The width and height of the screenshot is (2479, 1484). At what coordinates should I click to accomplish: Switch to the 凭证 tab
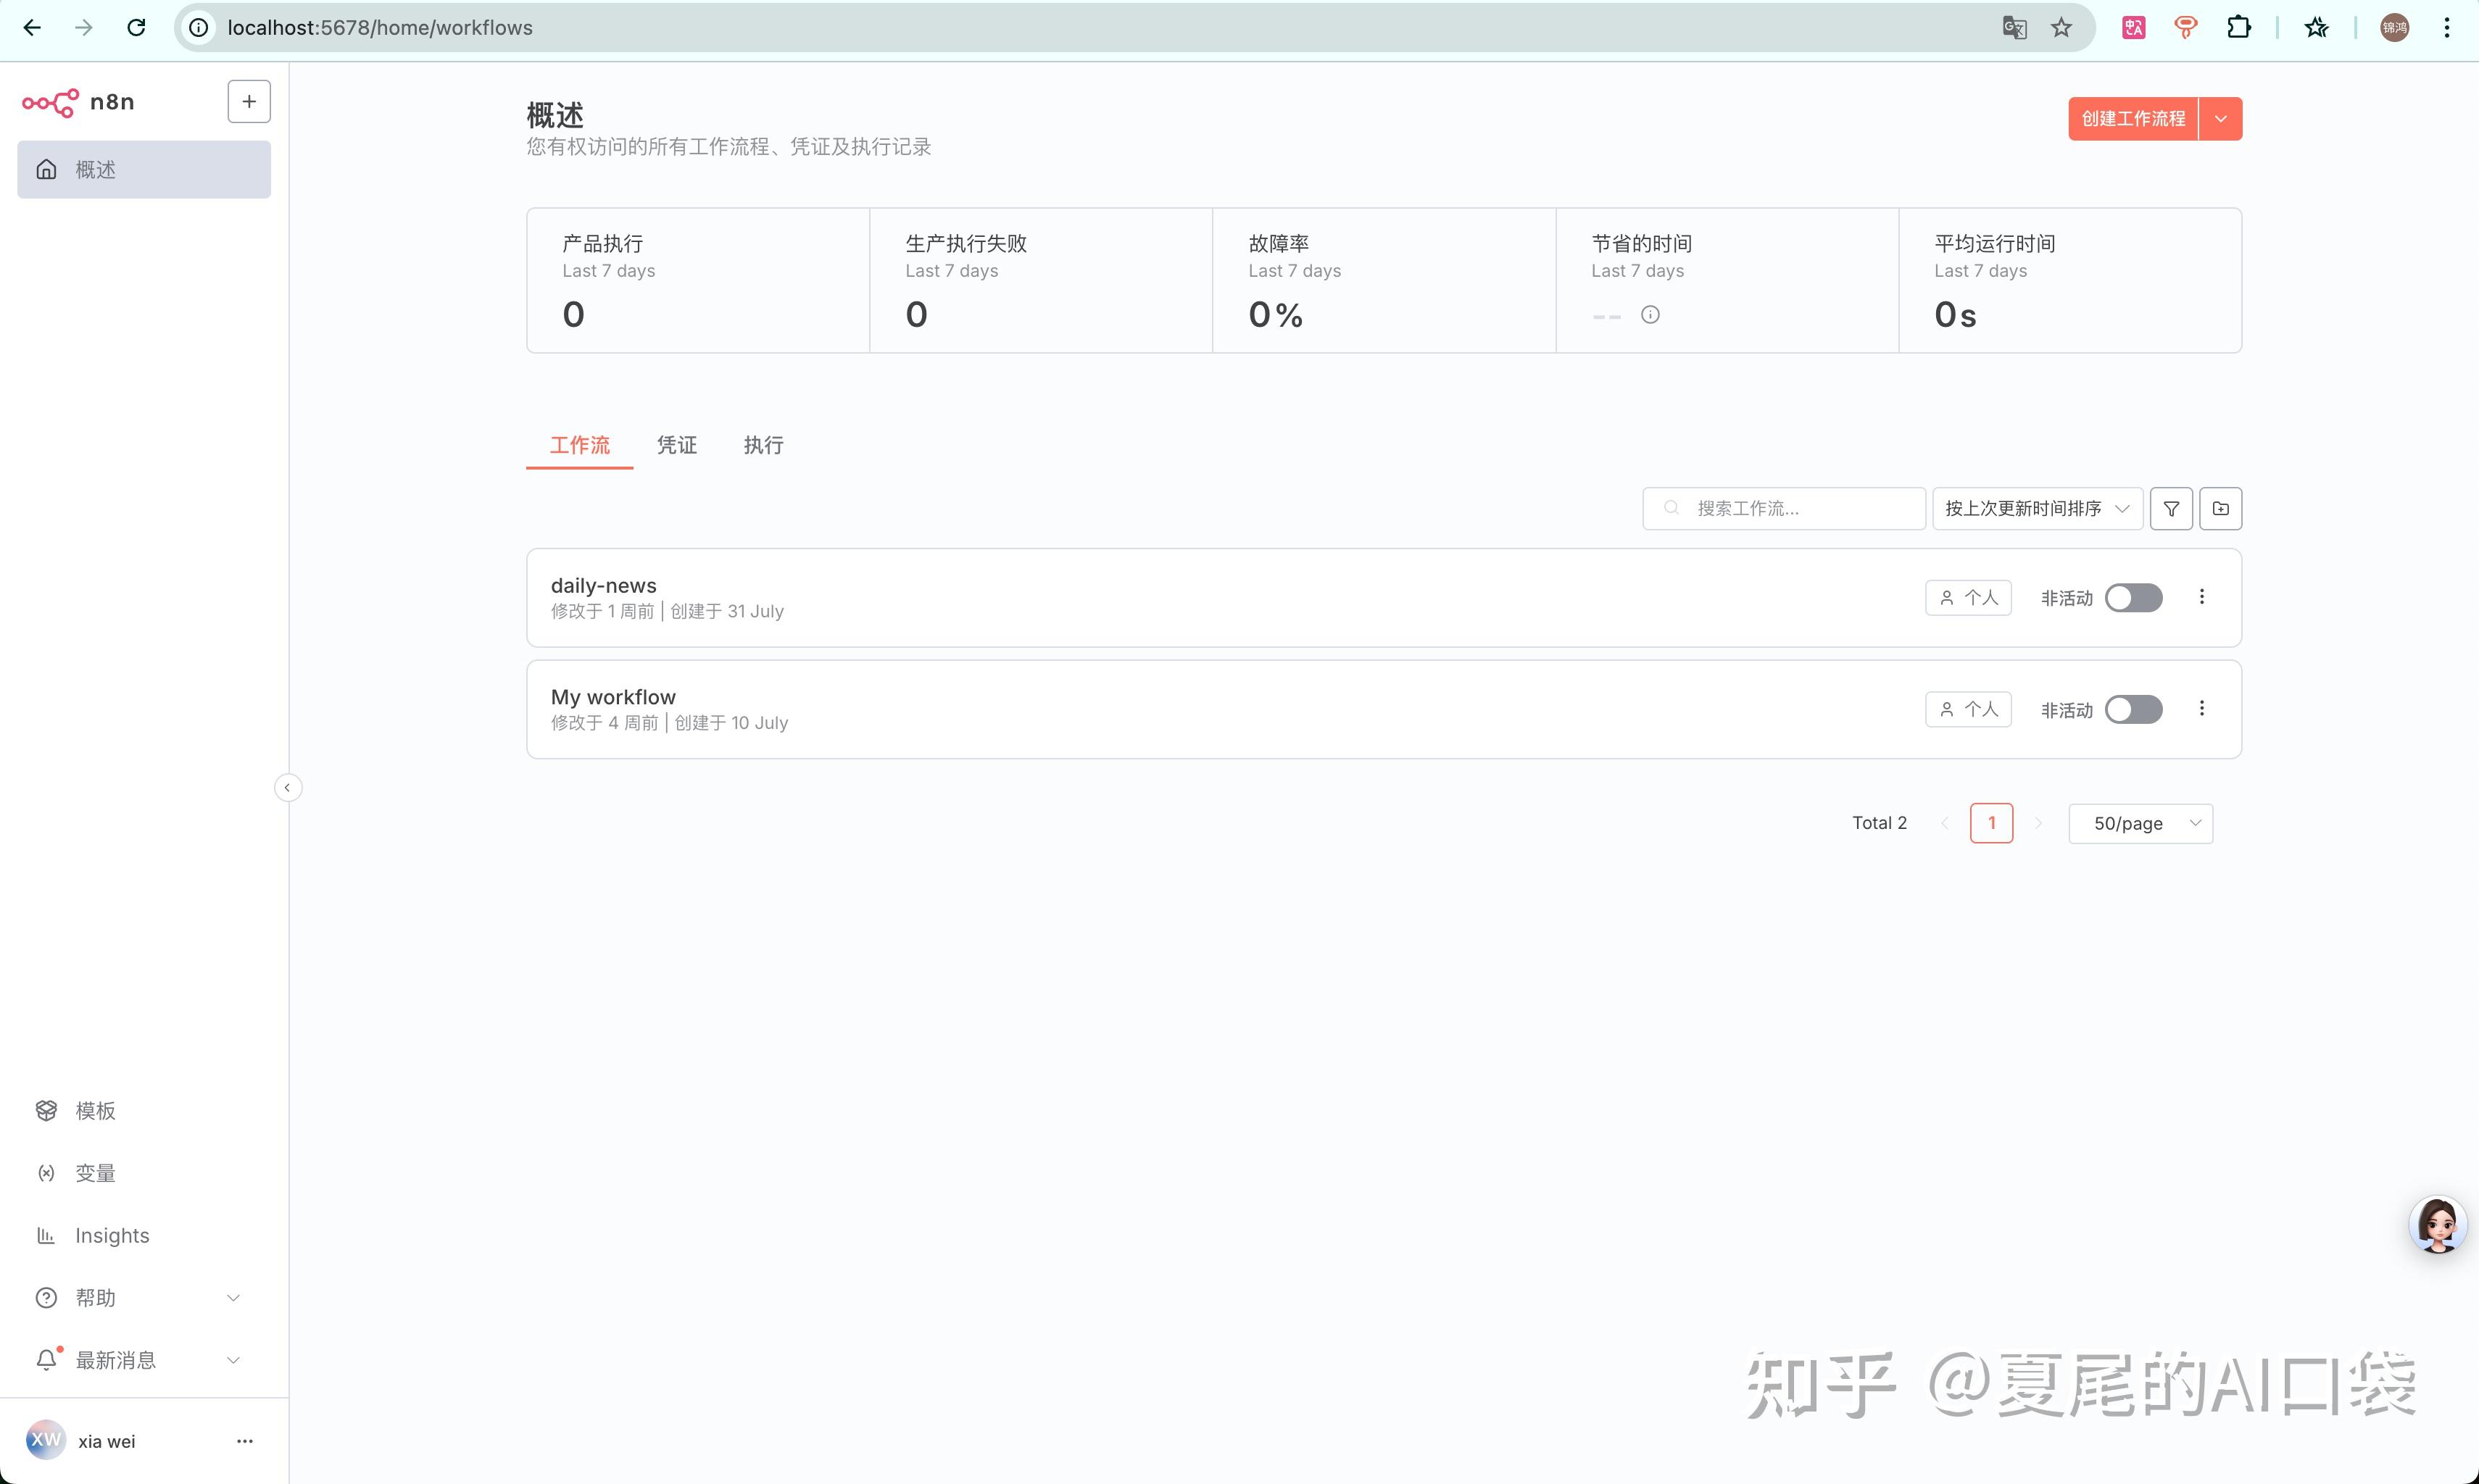click(676, 445)
